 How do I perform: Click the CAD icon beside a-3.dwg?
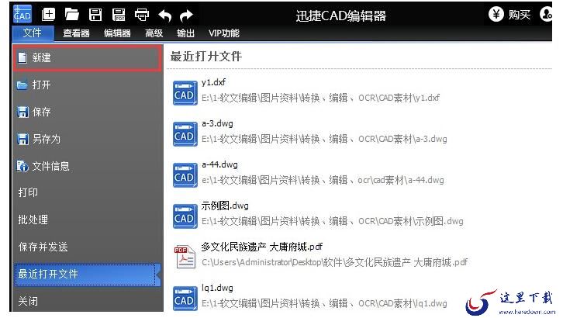coord(185,134)
